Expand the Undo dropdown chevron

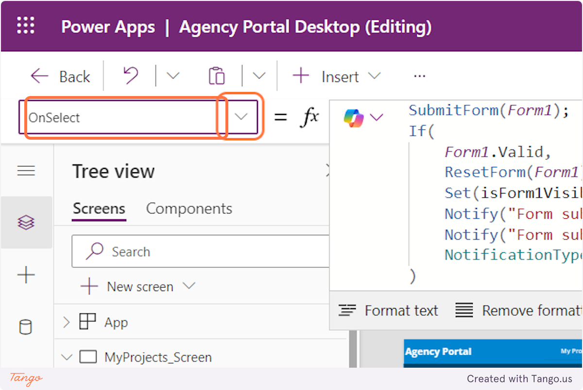pos(172,76)
